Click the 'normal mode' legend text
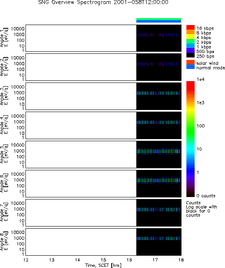The height and width of the screenshot is (268, 225). 211,68
